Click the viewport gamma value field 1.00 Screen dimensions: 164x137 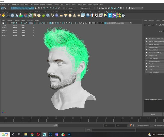coord(101,23)
